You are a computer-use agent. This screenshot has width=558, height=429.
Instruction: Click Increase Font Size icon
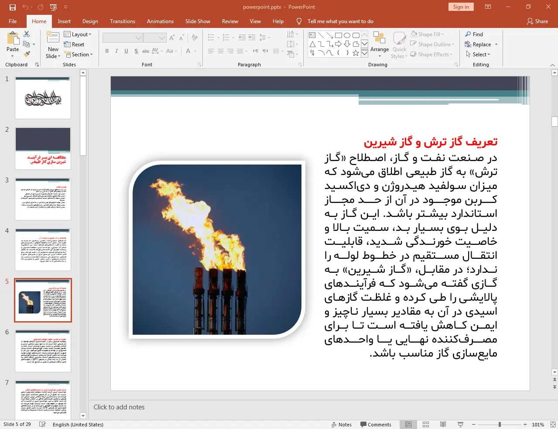tap(172, 38)
